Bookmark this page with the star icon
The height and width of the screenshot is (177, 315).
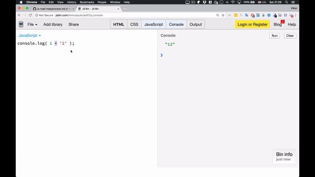tap(223, 15)
